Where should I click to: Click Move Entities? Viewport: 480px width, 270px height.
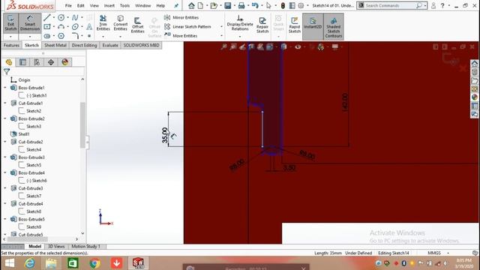point(181,36)
